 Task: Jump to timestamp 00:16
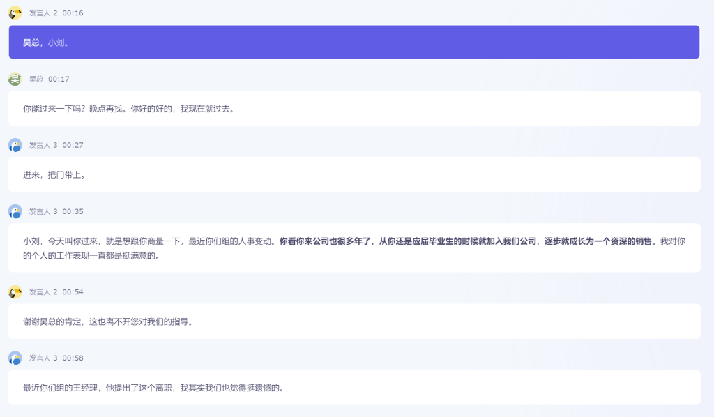(73, 13)
